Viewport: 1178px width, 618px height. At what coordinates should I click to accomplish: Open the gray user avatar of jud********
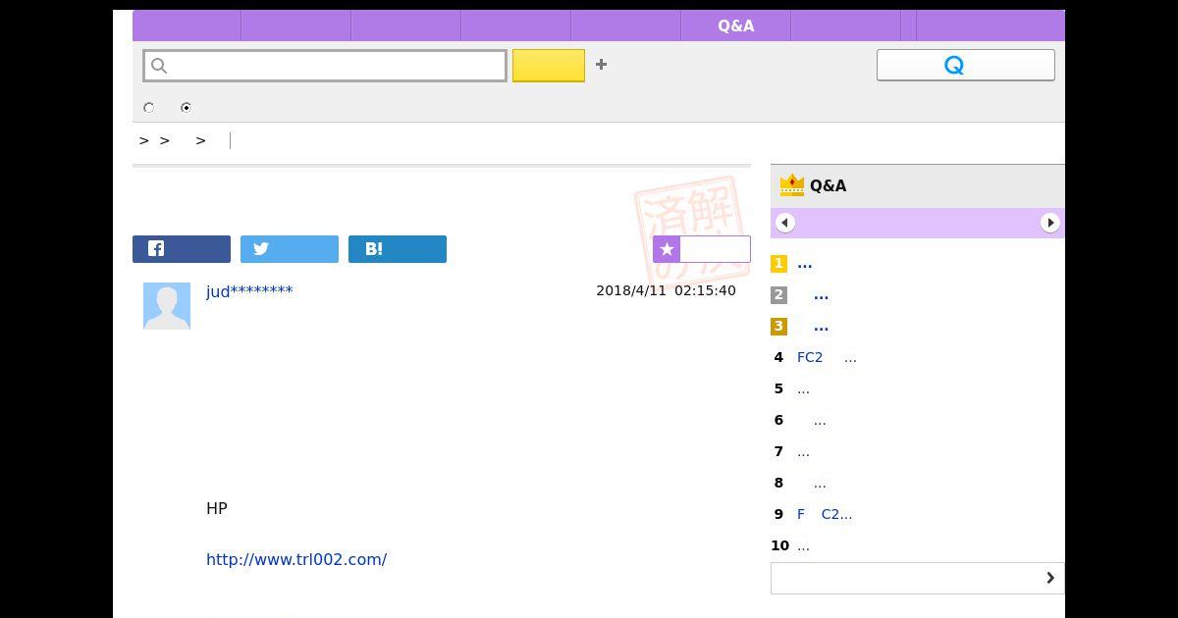click(167, 306)
